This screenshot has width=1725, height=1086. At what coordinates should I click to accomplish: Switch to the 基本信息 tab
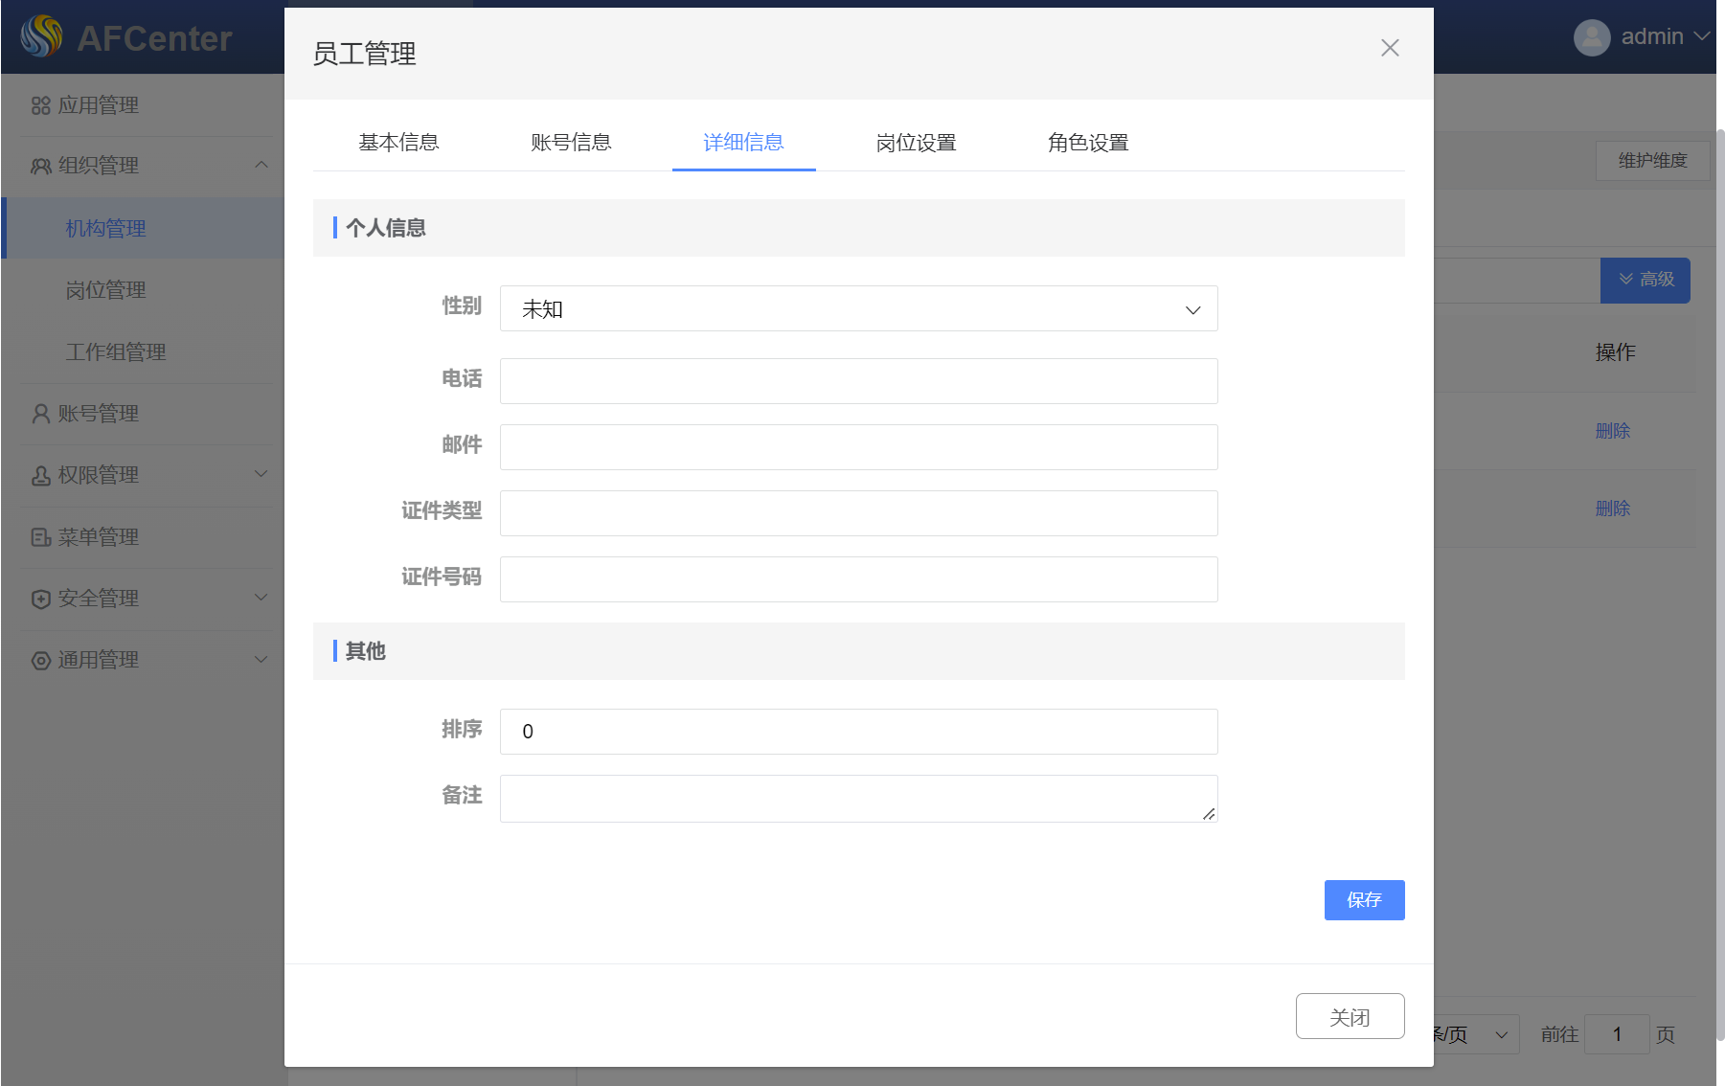(x=398, y=143)
